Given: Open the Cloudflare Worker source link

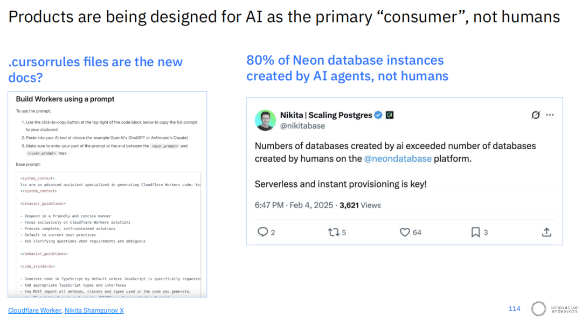Looking at the screenshot, I should [35, 310].
